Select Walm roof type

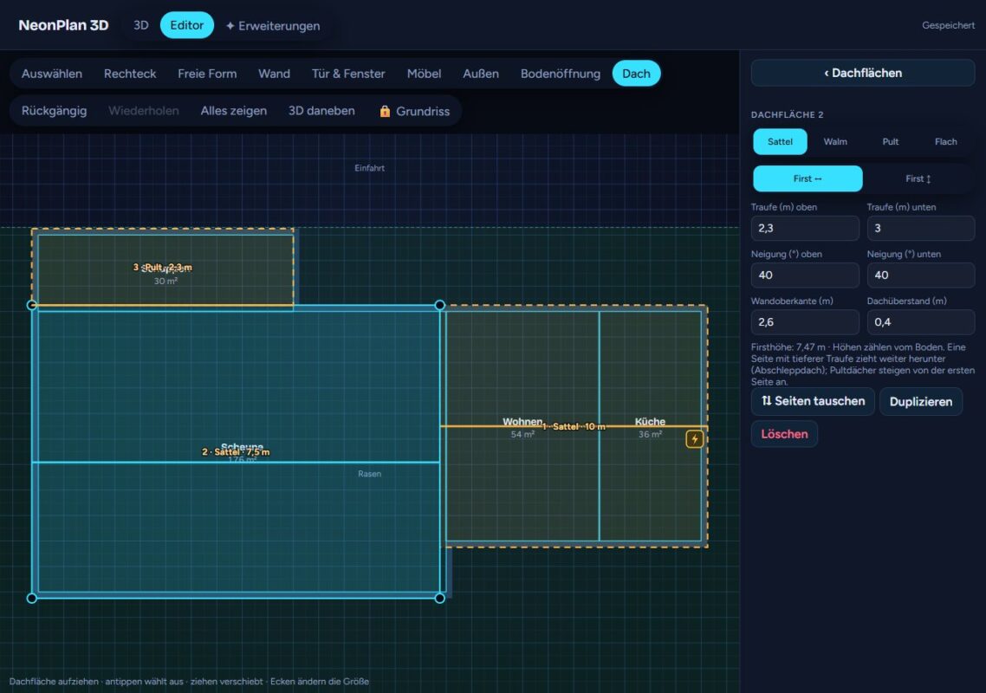coord(835,141)
